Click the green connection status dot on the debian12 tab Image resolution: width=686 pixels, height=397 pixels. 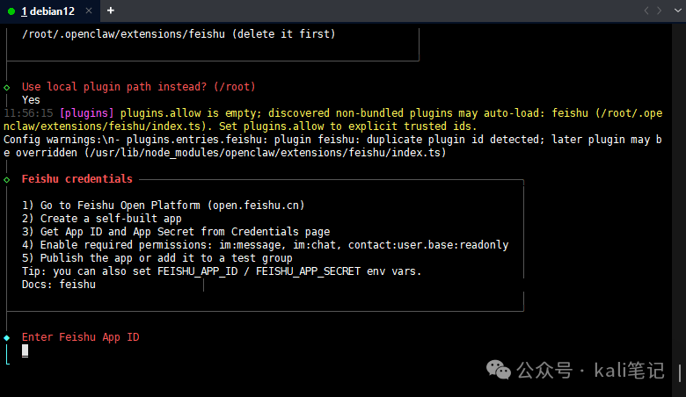11,11
